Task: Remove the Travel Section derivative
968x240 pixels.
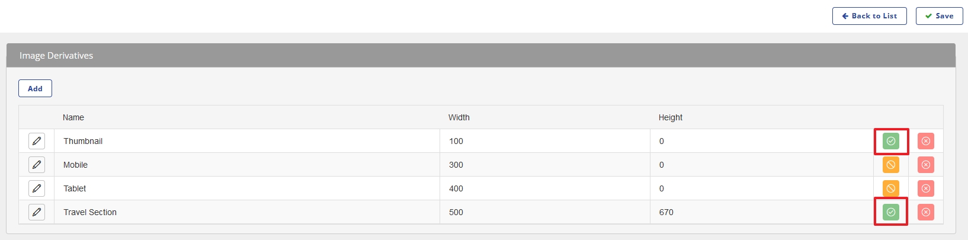Action: click(925, 212)
